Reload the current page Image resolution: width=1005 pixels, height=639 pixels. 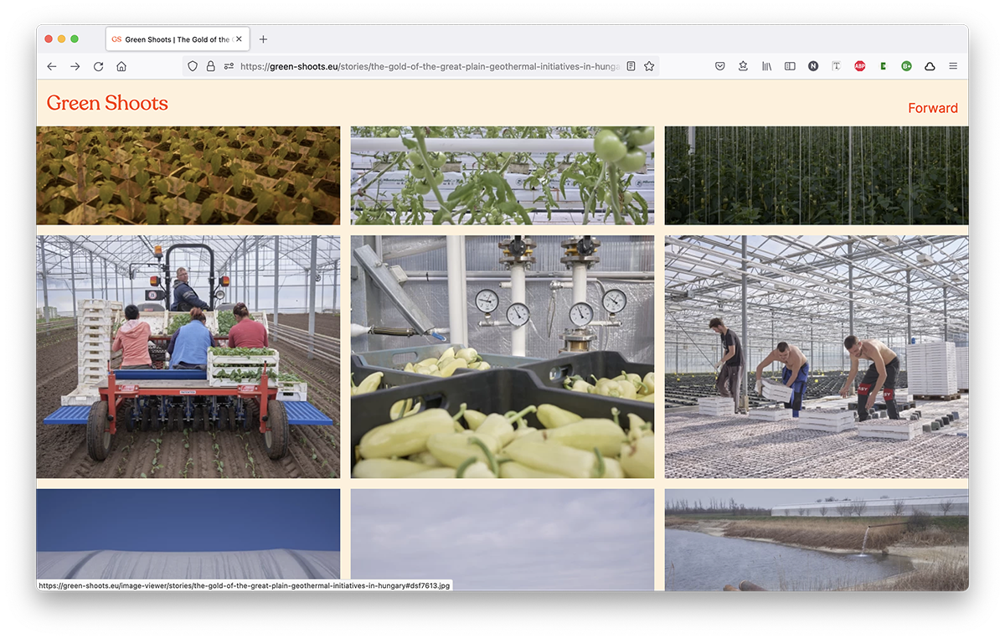tap(98, 66)
